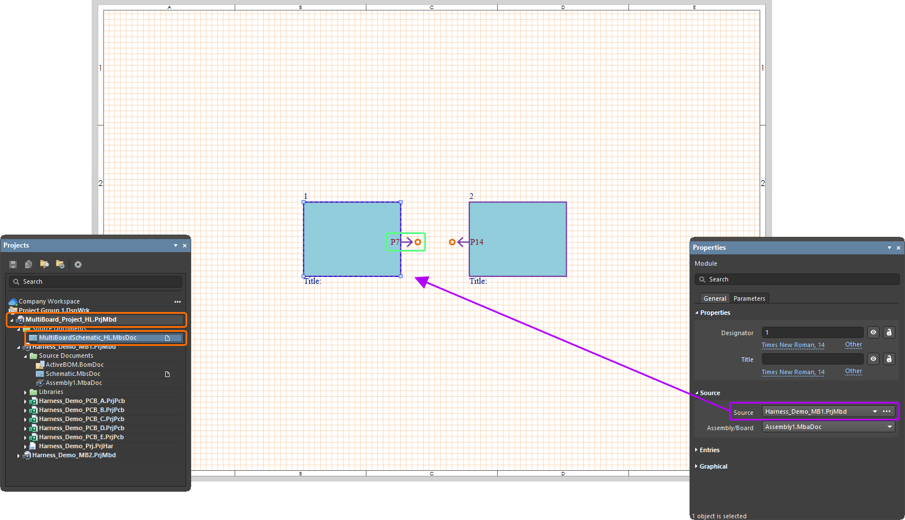
Task: Click the Designator input field
Action: (x=813, y=332)
